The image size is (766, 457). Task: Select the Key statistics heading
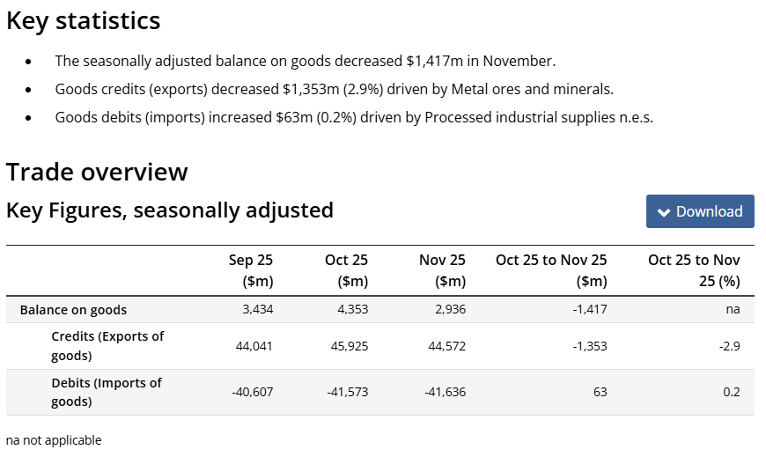[x=84, y=21]
